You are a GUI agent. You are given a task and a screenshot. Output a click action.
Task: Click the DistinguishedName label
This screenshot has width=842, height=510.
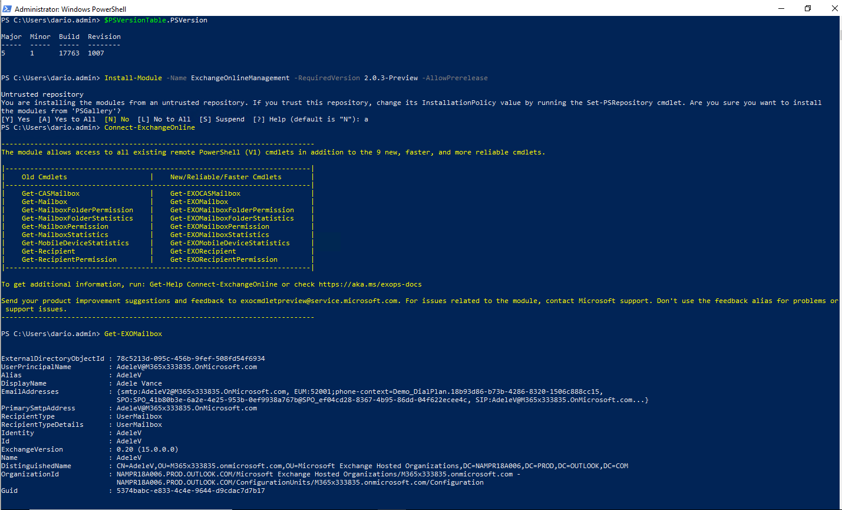pyautogui.click(x=36, y=466)
